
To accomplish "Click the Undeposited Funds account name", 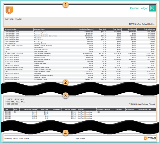I will point(40,79).
